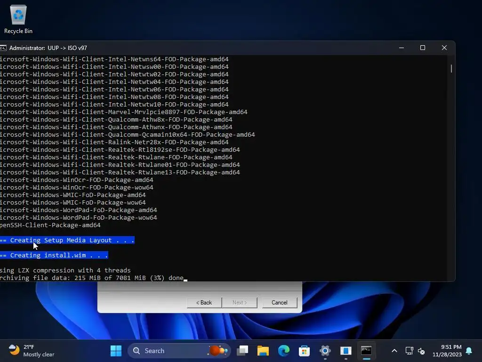
Task: Click the WMIC-FoD-Package-amd64 line
Action: coord(73,195)
